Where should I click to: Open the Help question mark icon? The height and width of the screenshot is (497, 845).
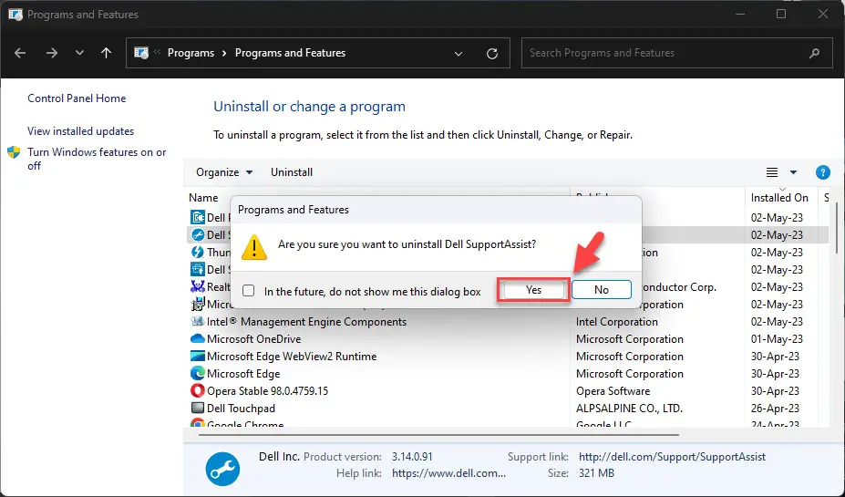(x=823, y=172)
